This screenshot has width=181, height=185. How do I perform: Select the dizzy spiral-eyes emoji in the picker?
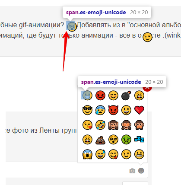click(x=113, y=140)
